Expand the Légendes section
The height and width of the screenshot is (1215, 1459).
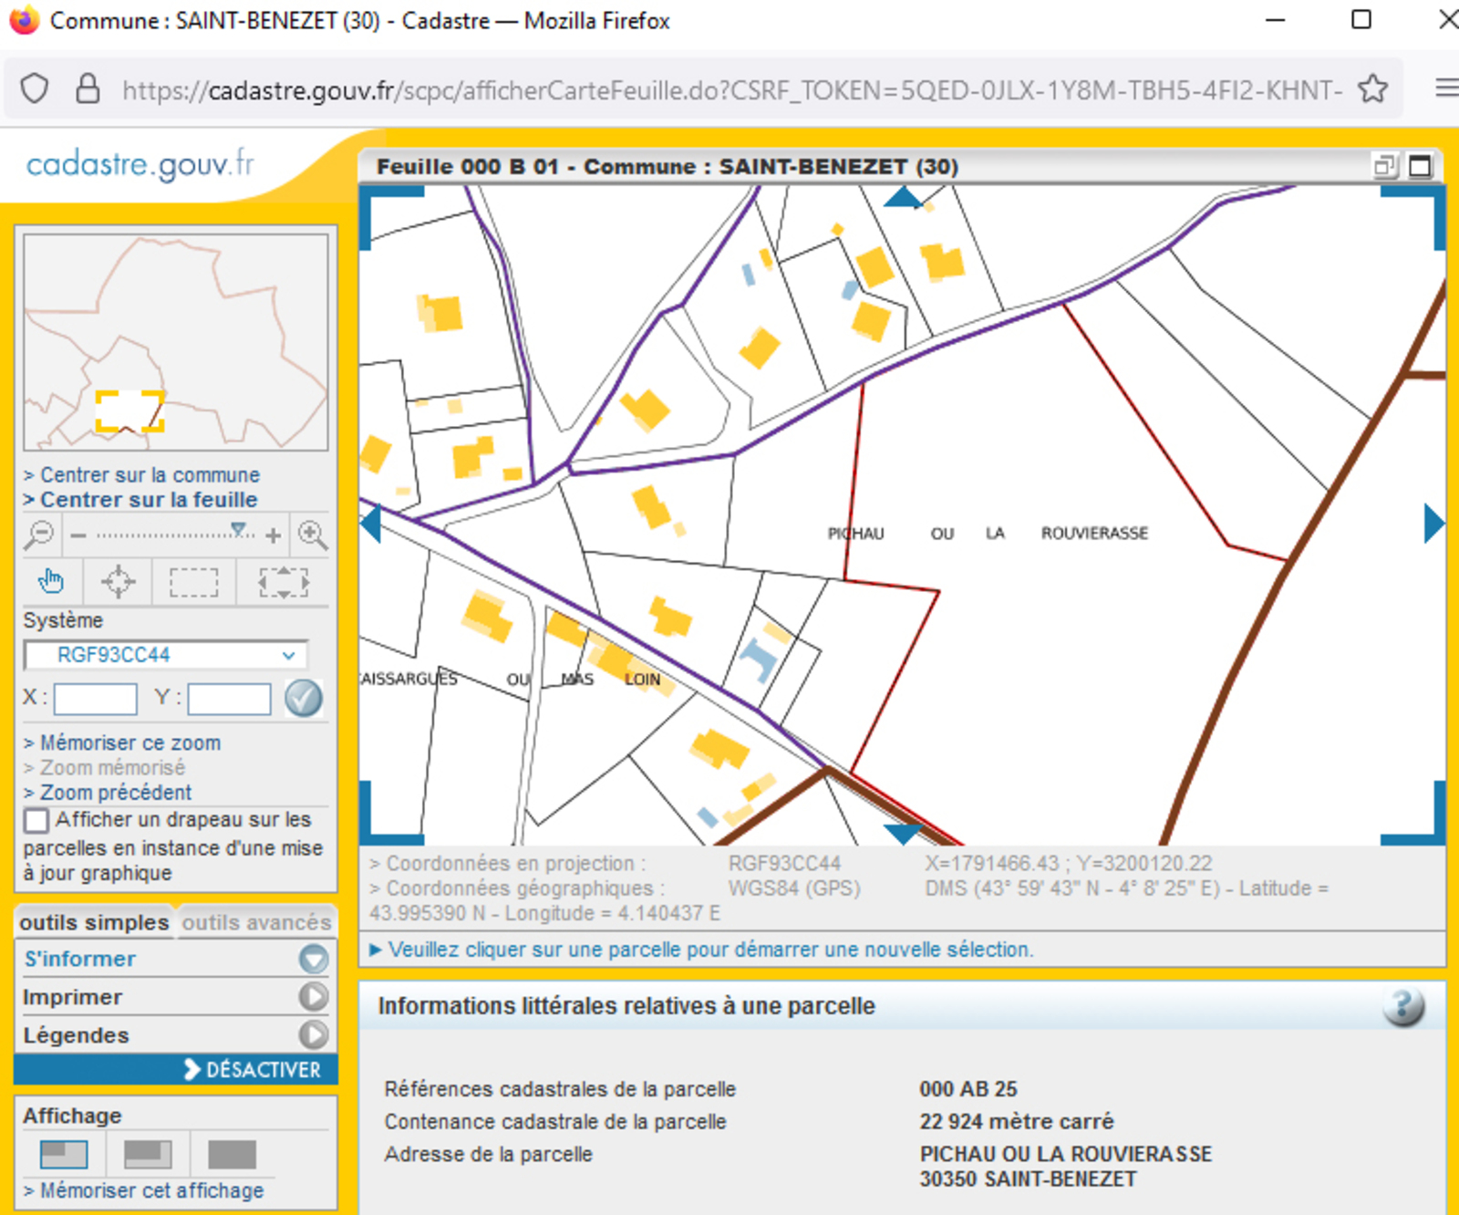click(313, 1035)
